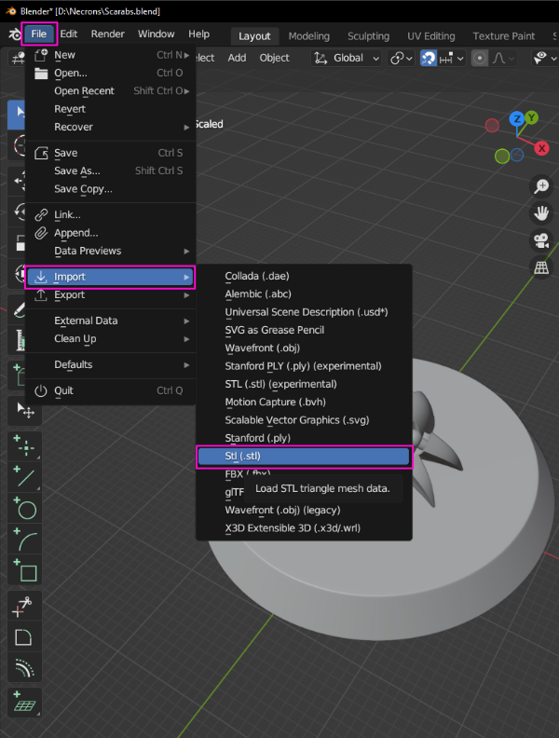Toggle the Snap magnet button
The image size is (559, 738).
429,58
